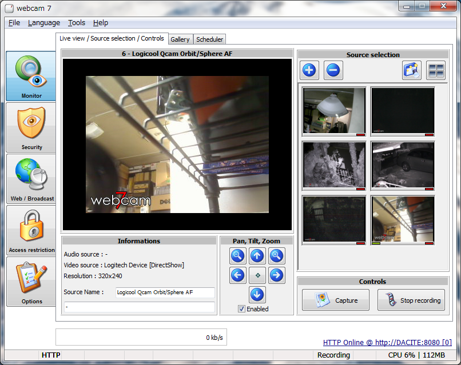The height and width of the screenshot is (365, 461).
Task: Click the source wizard picture icon
Action: pyautogui.click(x=412, y=70)
